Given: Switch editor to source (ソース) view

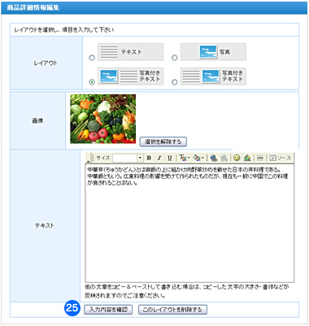Looking at the screenshot, I should (x=281, y=158).
